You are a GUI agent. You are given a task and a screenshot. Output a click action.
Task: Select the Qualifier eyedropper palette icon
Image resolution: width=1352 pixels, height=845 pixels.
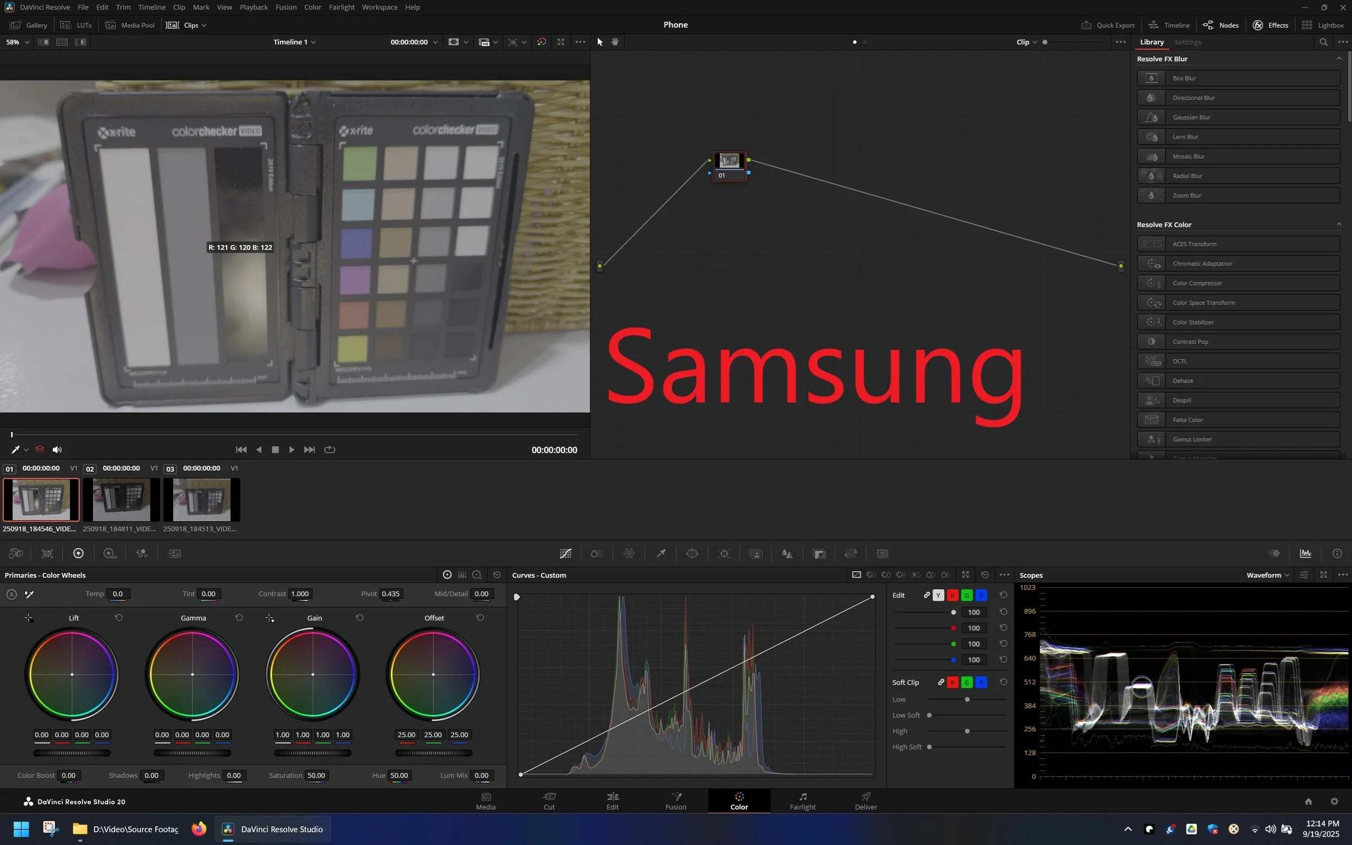coord(661,553)
